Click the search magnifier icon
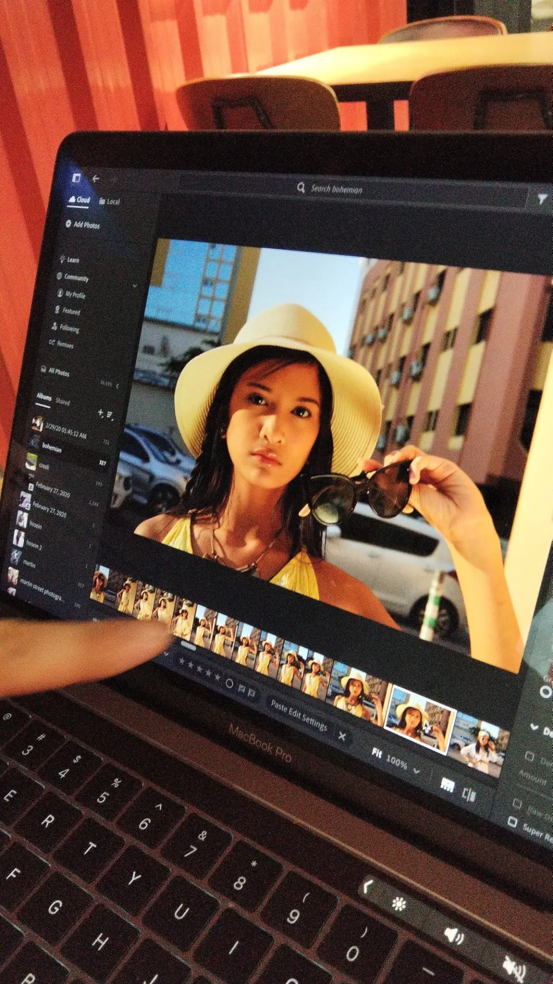Screen dimensions: 553x984 [301, 187]
